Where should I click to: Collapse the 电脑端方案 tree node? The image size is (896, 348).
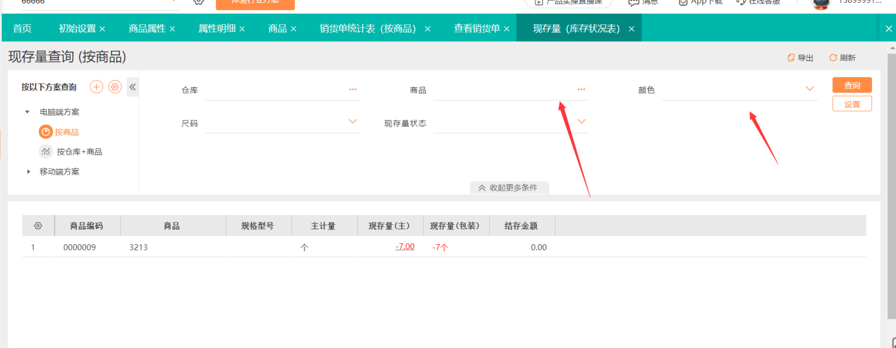click(27, 112)
